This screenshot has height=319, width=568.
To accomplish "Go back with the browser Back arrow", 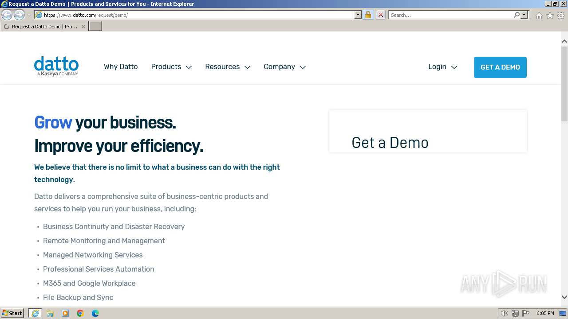I will [x=7, y=15].
